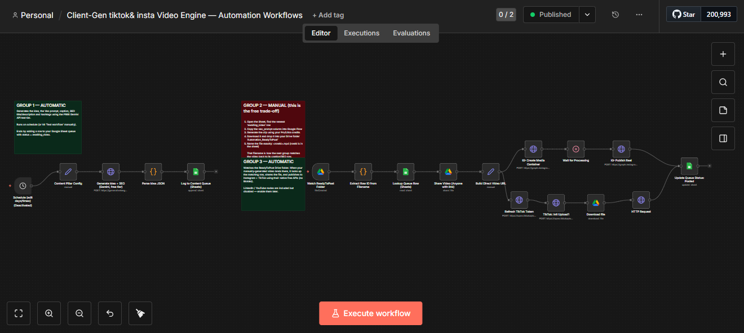The height and width of the screenshot is (333, 744).
Task: Fit workflow to view
Action: 19,313
